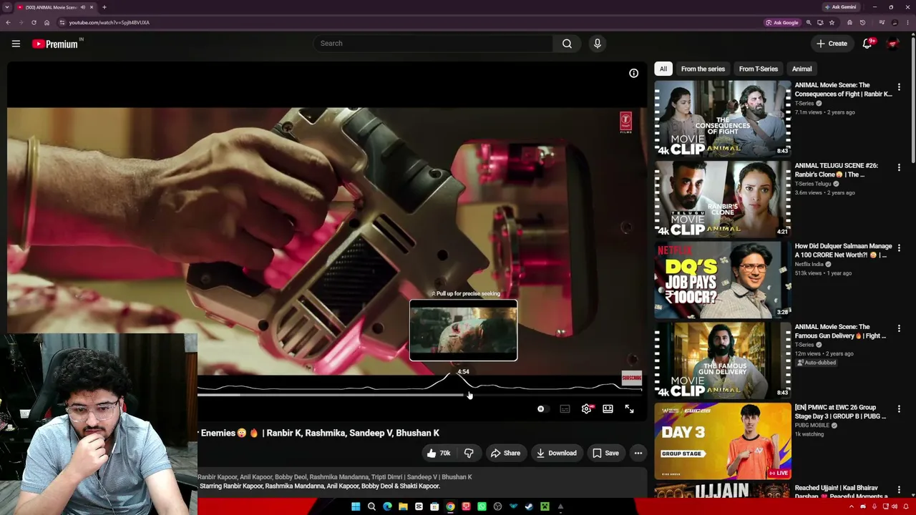916x515 pixels.
Task: Open options for Famous Gun Delivery video
Action: point(899,328)
